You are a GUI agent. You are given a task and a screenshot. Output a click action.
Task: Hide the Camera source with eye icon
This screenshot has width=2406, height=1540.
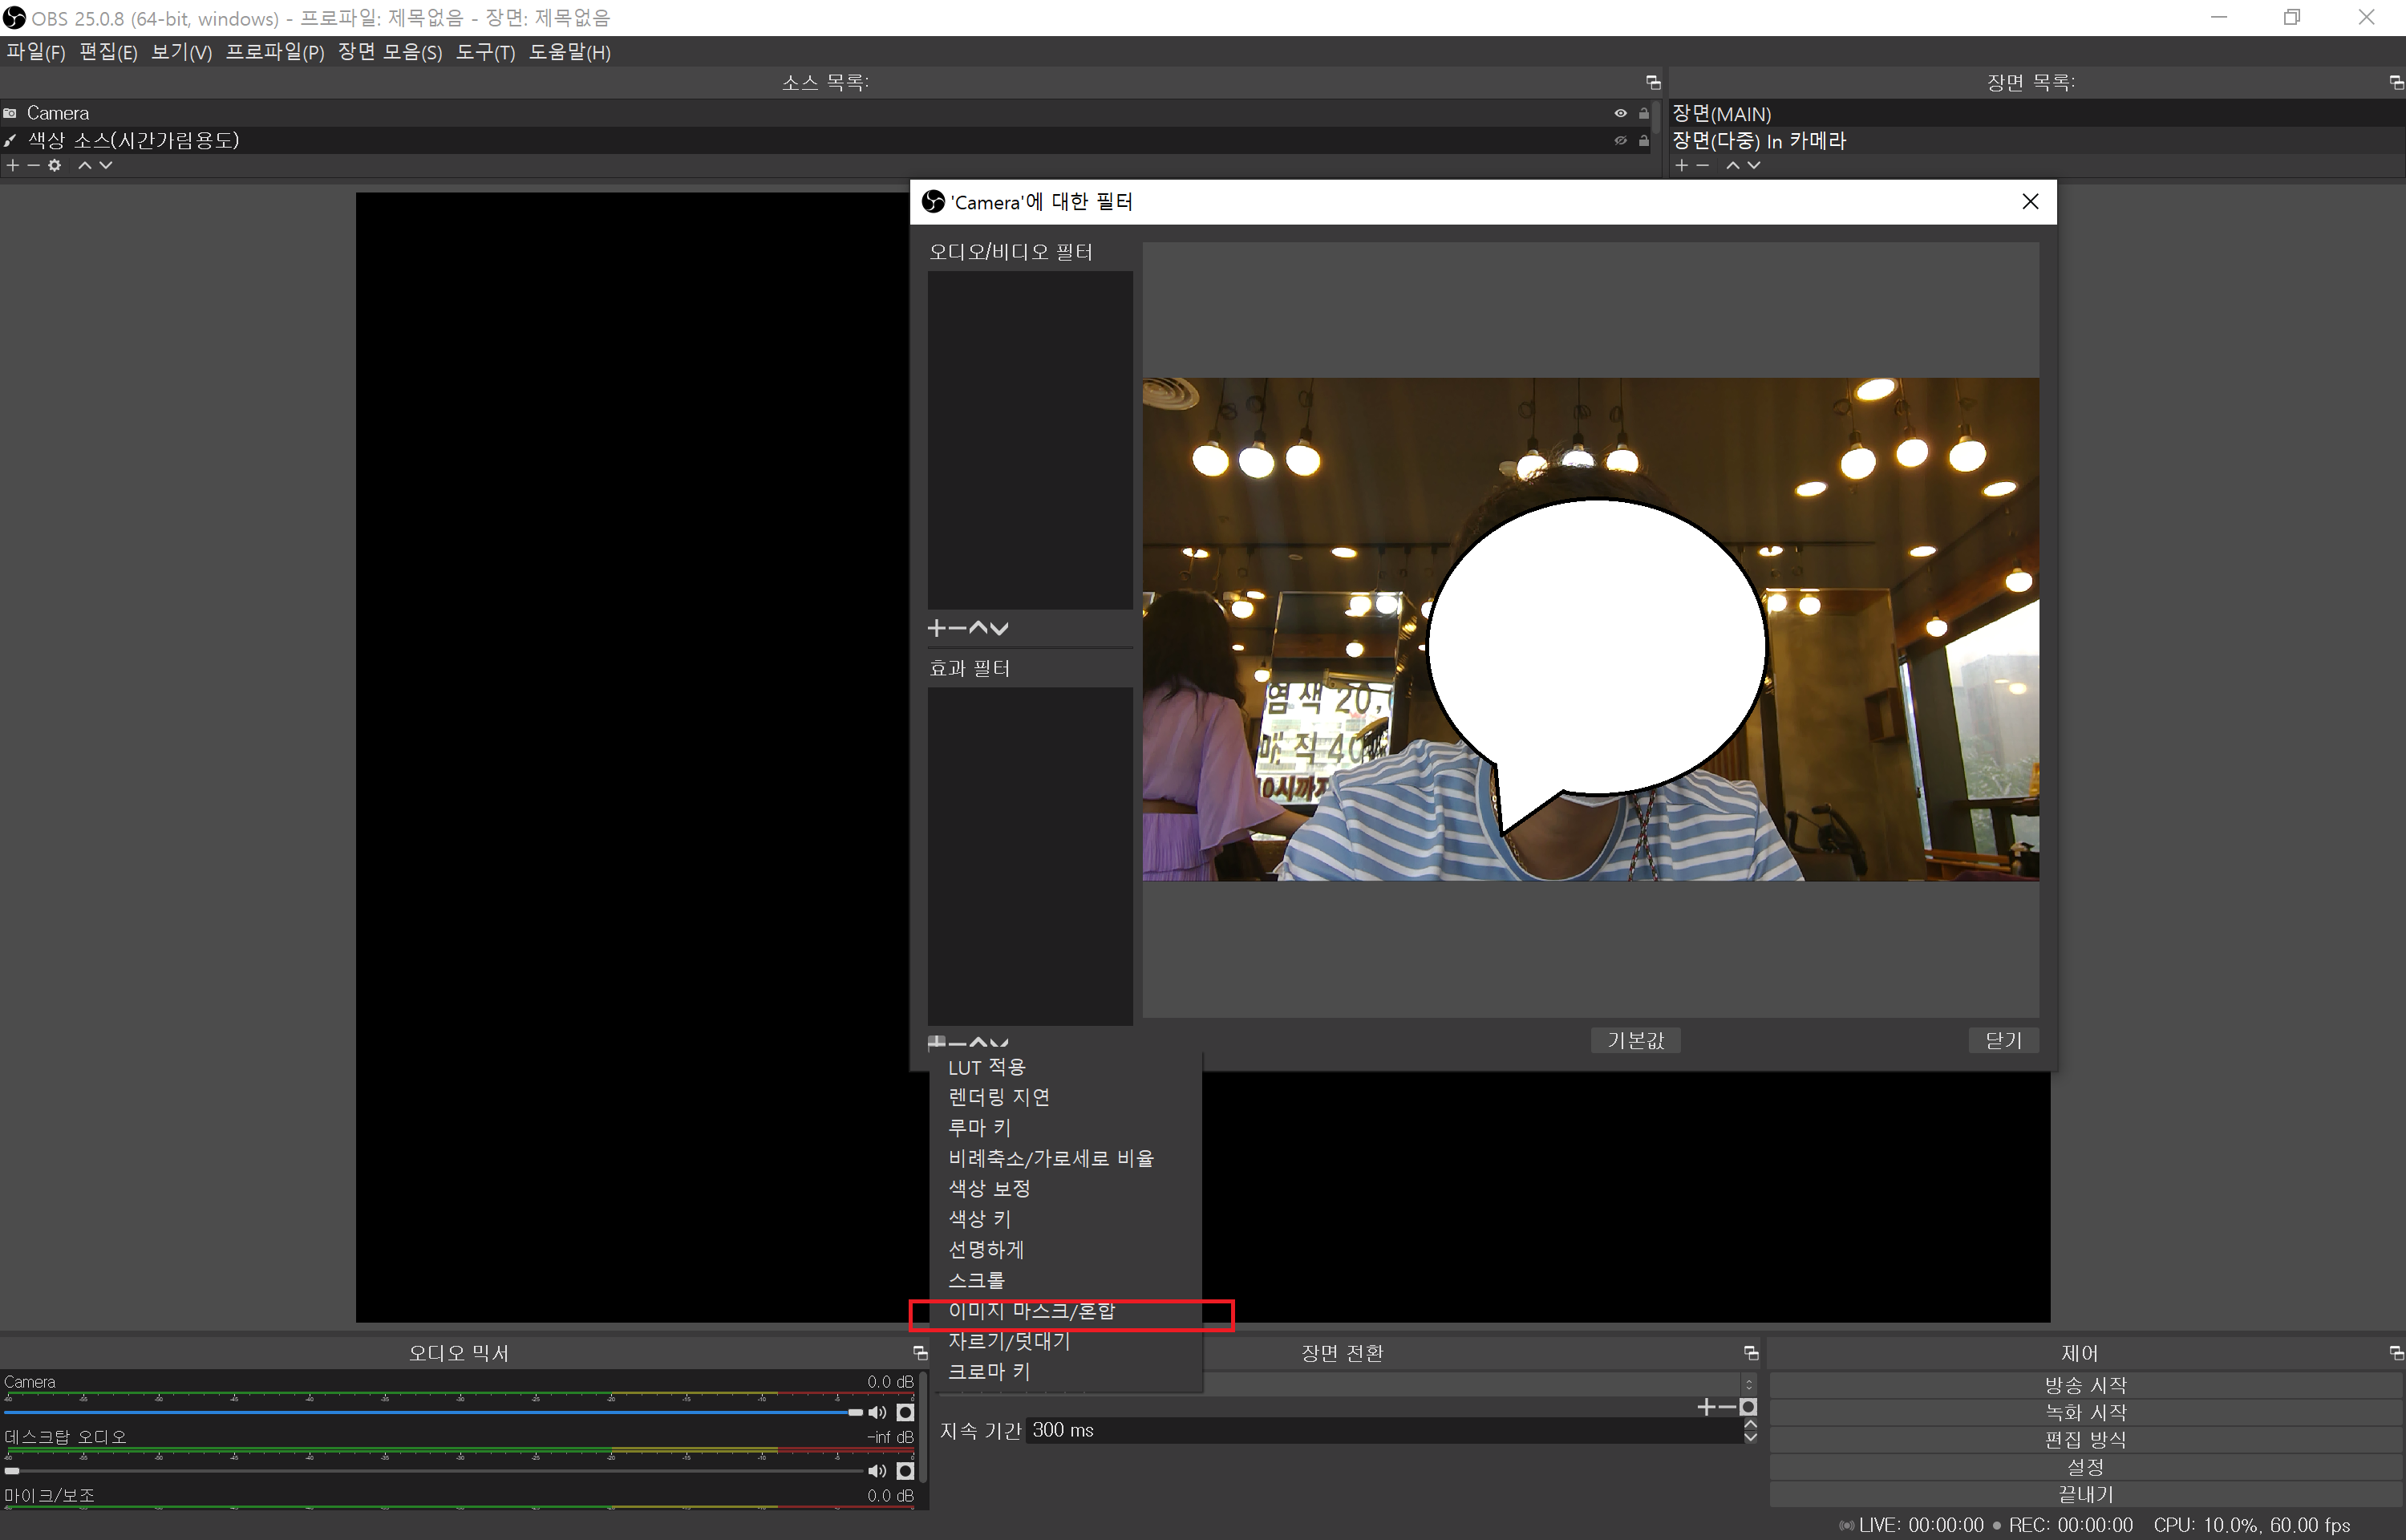1620,113
